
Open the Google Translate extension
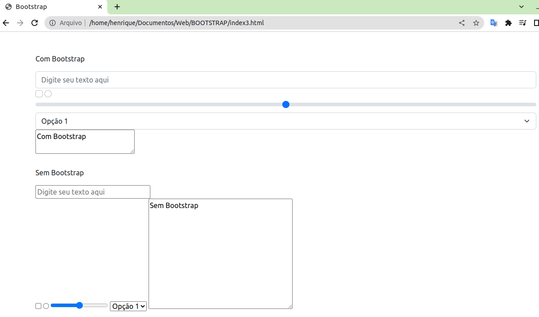(494, 23)
